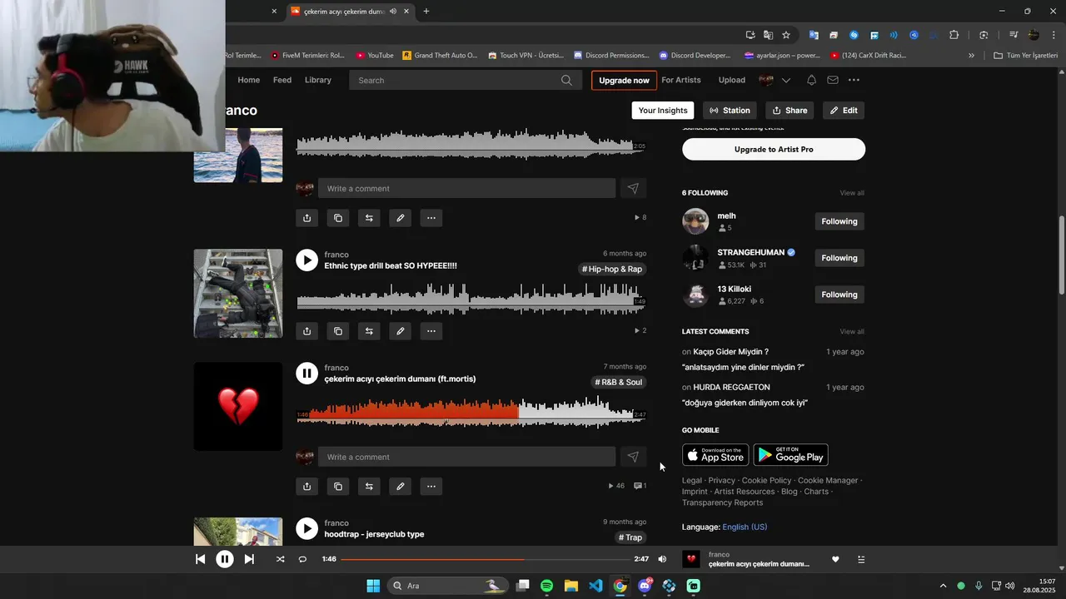Seek in çekerim acıyı waveform

(471, 413)
